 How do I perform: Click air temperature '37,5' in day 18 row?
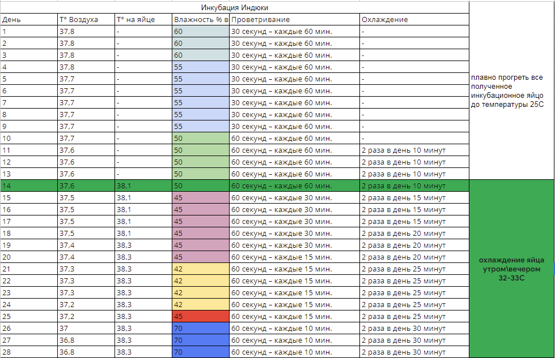point(86,234)
